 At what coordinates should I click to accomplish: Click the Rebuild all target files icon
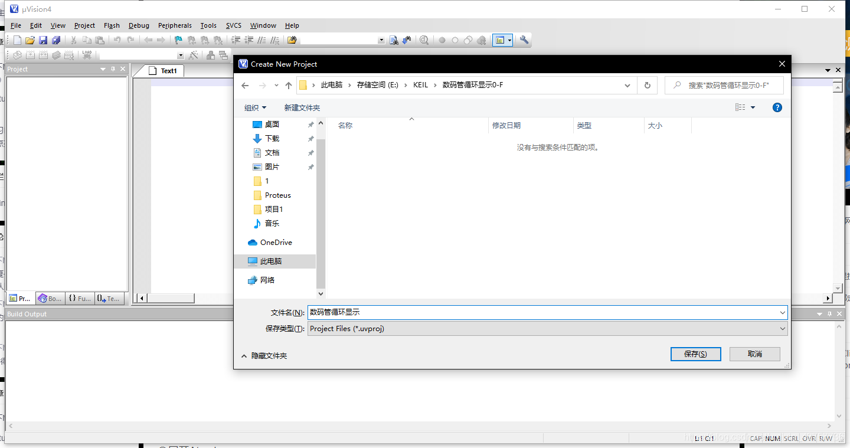pos(43,55)
